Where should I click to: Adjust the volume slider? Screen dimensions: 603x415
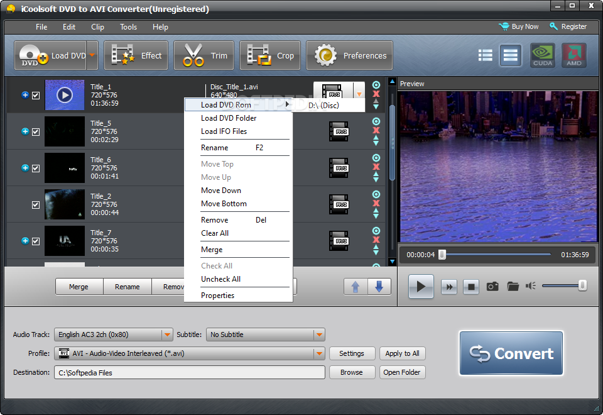click(563, 285)
